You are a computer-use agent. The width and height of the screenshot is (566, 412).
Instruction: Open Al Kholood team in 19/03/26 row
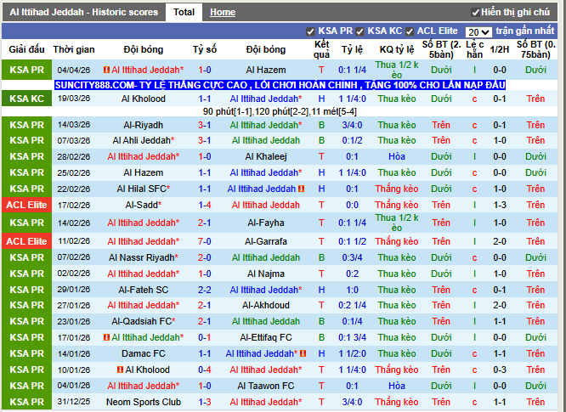point(144,99)
